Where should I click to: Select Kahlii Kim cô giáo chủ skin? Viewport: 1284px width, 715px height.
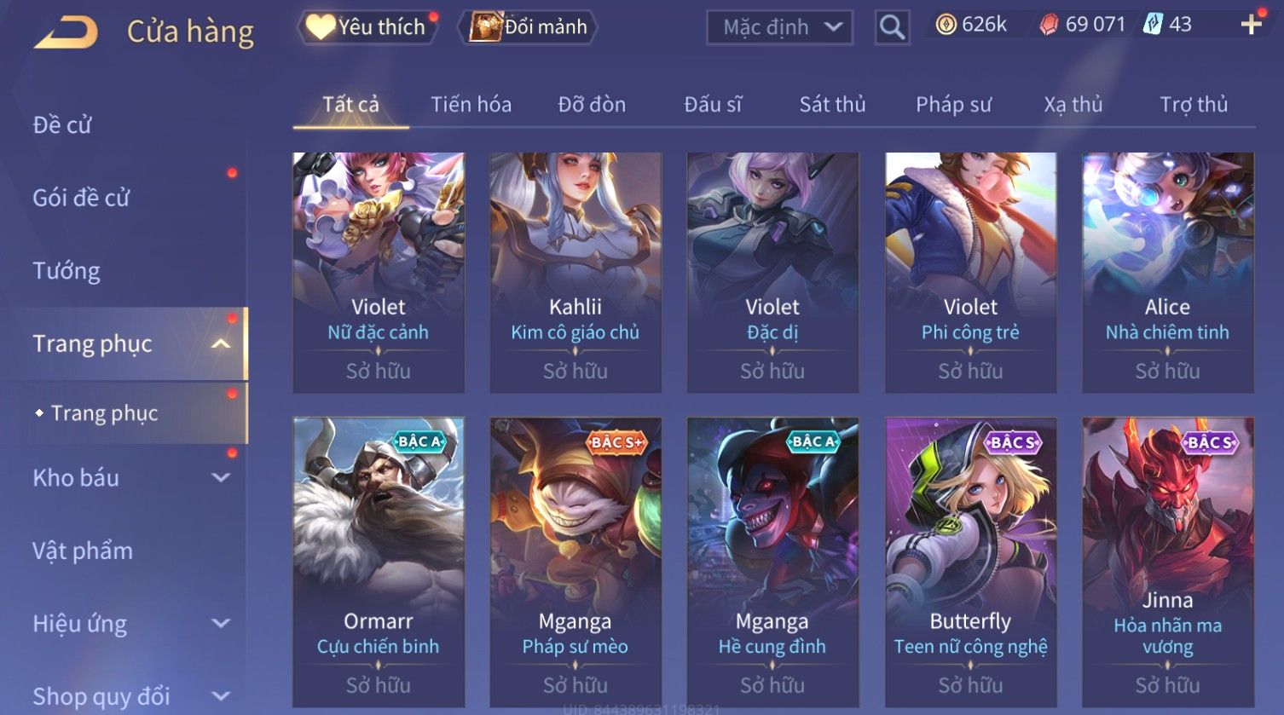coord(575,273)
